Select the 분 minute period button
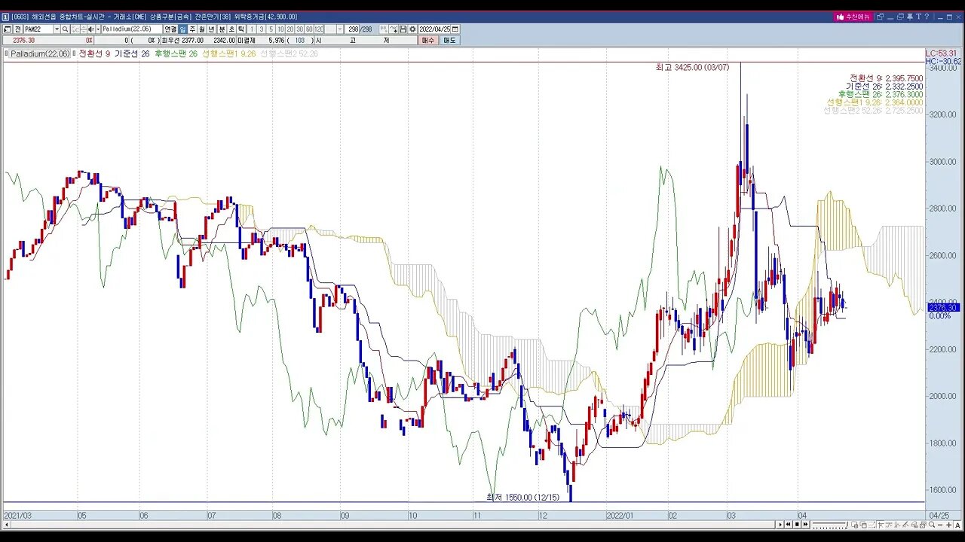This screenshot has height=542, width=965. coord(222,29)
